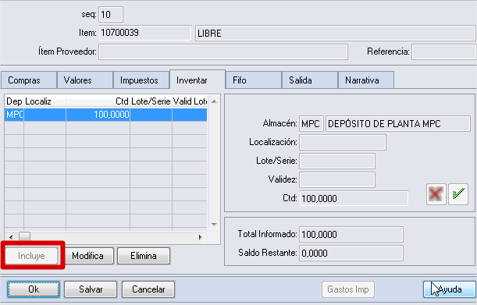This screenshot has width=477, height=305.
Task: Click the LIBRE item description field
Action: pos(335,33)
